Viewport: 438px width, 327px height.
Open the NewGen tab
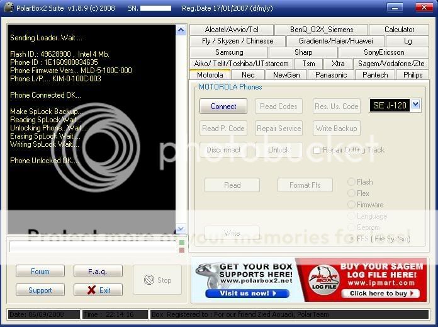coord(286,75)
